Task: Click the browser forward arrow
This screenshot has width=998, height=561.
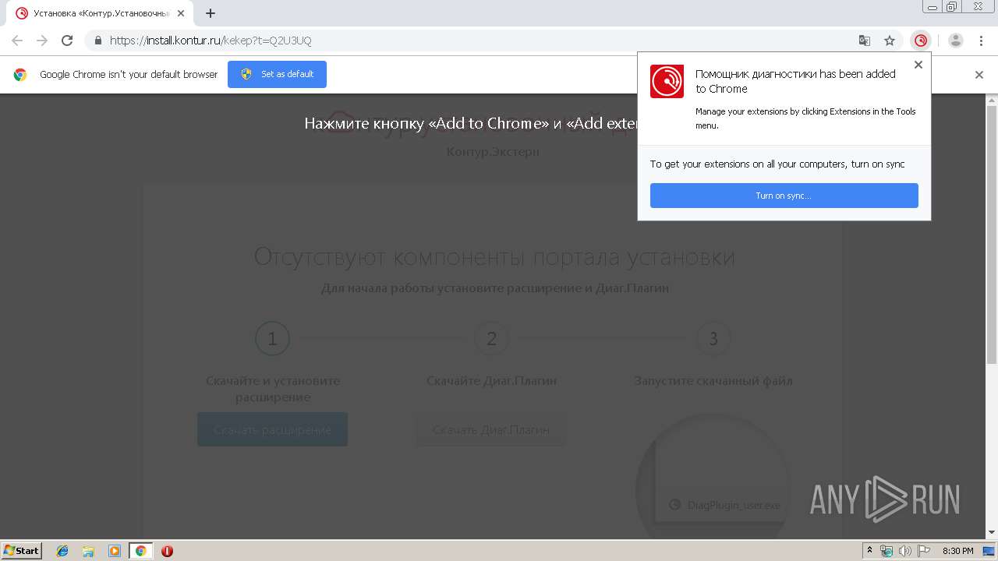Action: pyautogui.click(x=42, y=41)
